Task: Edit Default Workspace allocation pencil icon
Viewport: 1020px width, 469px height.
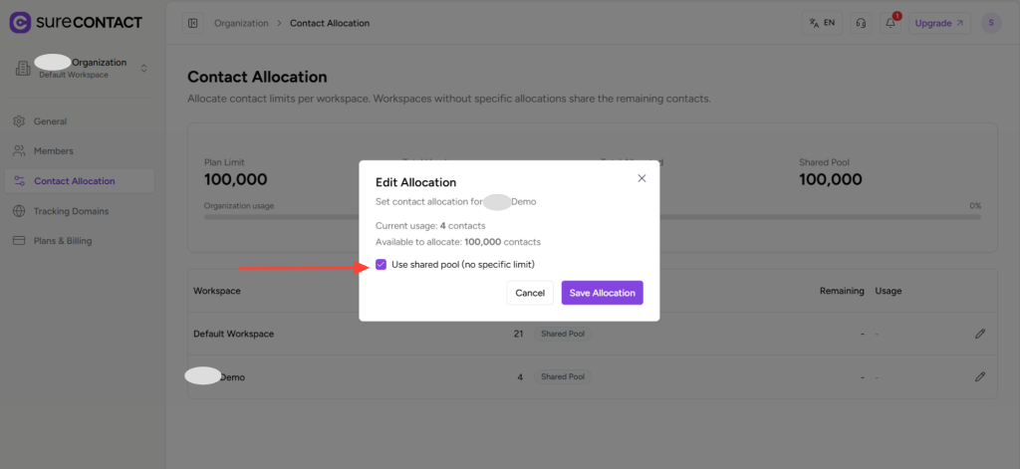Action: [x=980, y=334]
